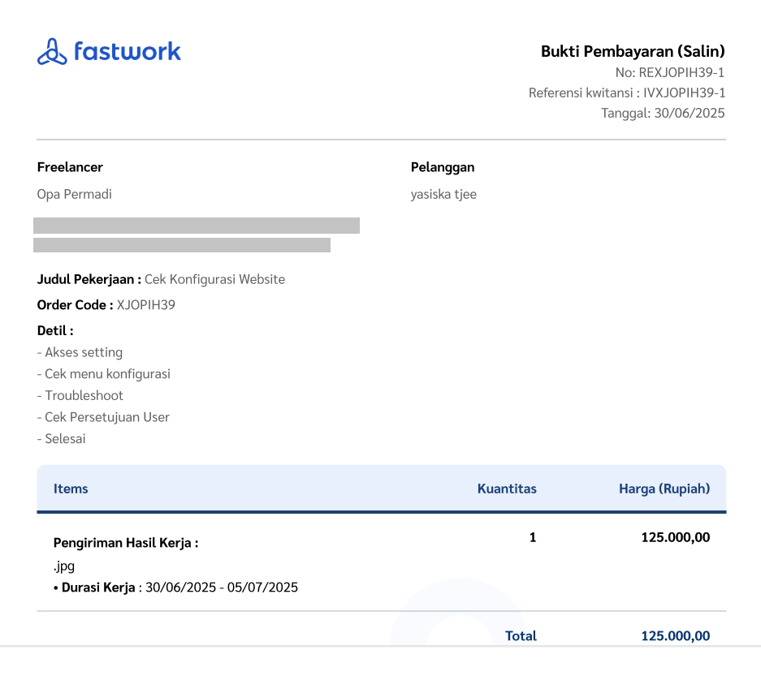Click the Referensi kwitansi IVXJOPIH39-1 line

(626, 93)
